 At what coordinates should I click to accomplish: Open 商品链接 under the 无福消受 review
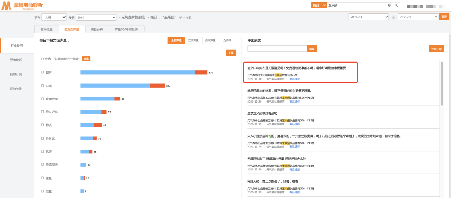coord(294,79)
